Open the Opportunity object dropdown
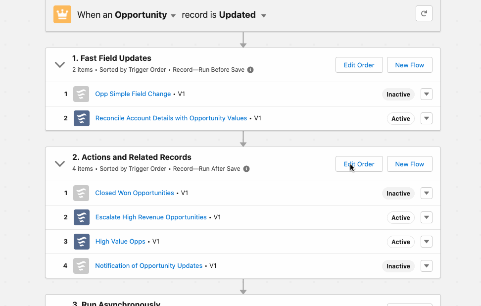The width and height of the screenshot is (481, 306). 173,16
